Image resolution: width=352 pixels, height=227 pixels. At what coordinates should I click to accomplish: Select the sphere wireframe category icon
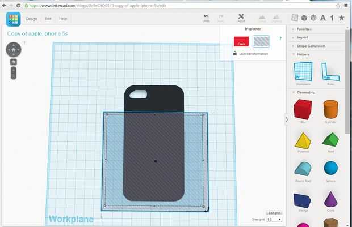coord(313,18)
